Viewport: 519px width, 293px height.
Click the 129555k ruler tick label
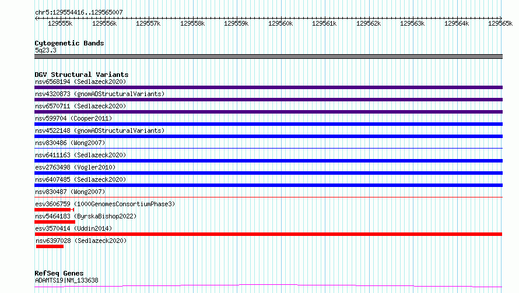pos(60,23)
